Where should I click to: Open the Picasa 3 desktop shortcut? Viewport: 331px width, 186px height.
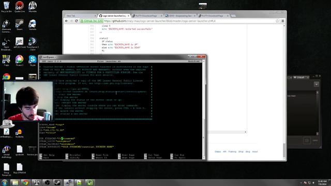tap(20, 61)
